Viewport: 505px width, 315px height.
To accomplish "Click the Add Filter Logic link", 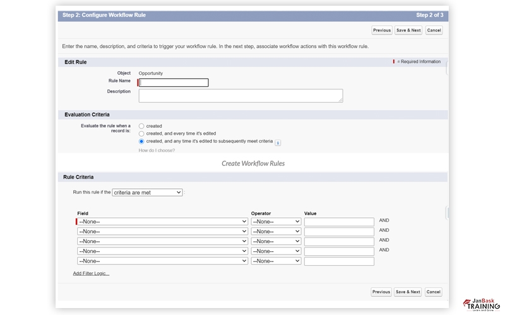I will (x=91, y=273).
